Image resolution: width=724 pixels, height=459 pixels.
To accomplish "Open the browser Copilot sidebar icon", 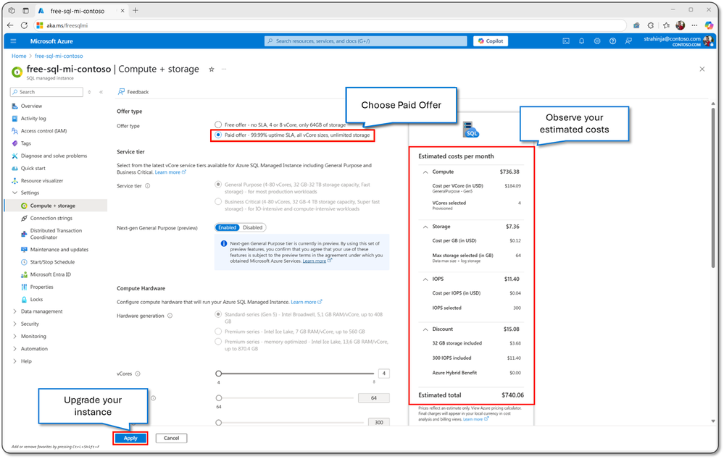I will click(710, 25).
